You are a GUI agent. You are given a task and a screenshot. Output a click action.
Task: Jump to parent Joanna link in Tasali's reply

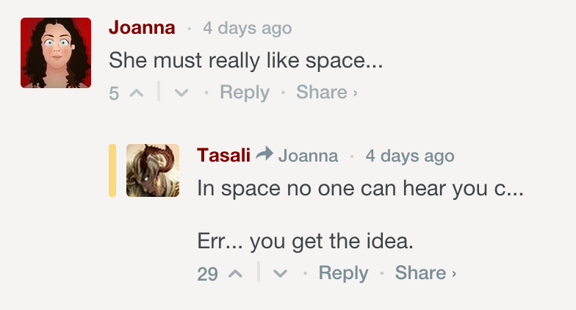[308, 156]
